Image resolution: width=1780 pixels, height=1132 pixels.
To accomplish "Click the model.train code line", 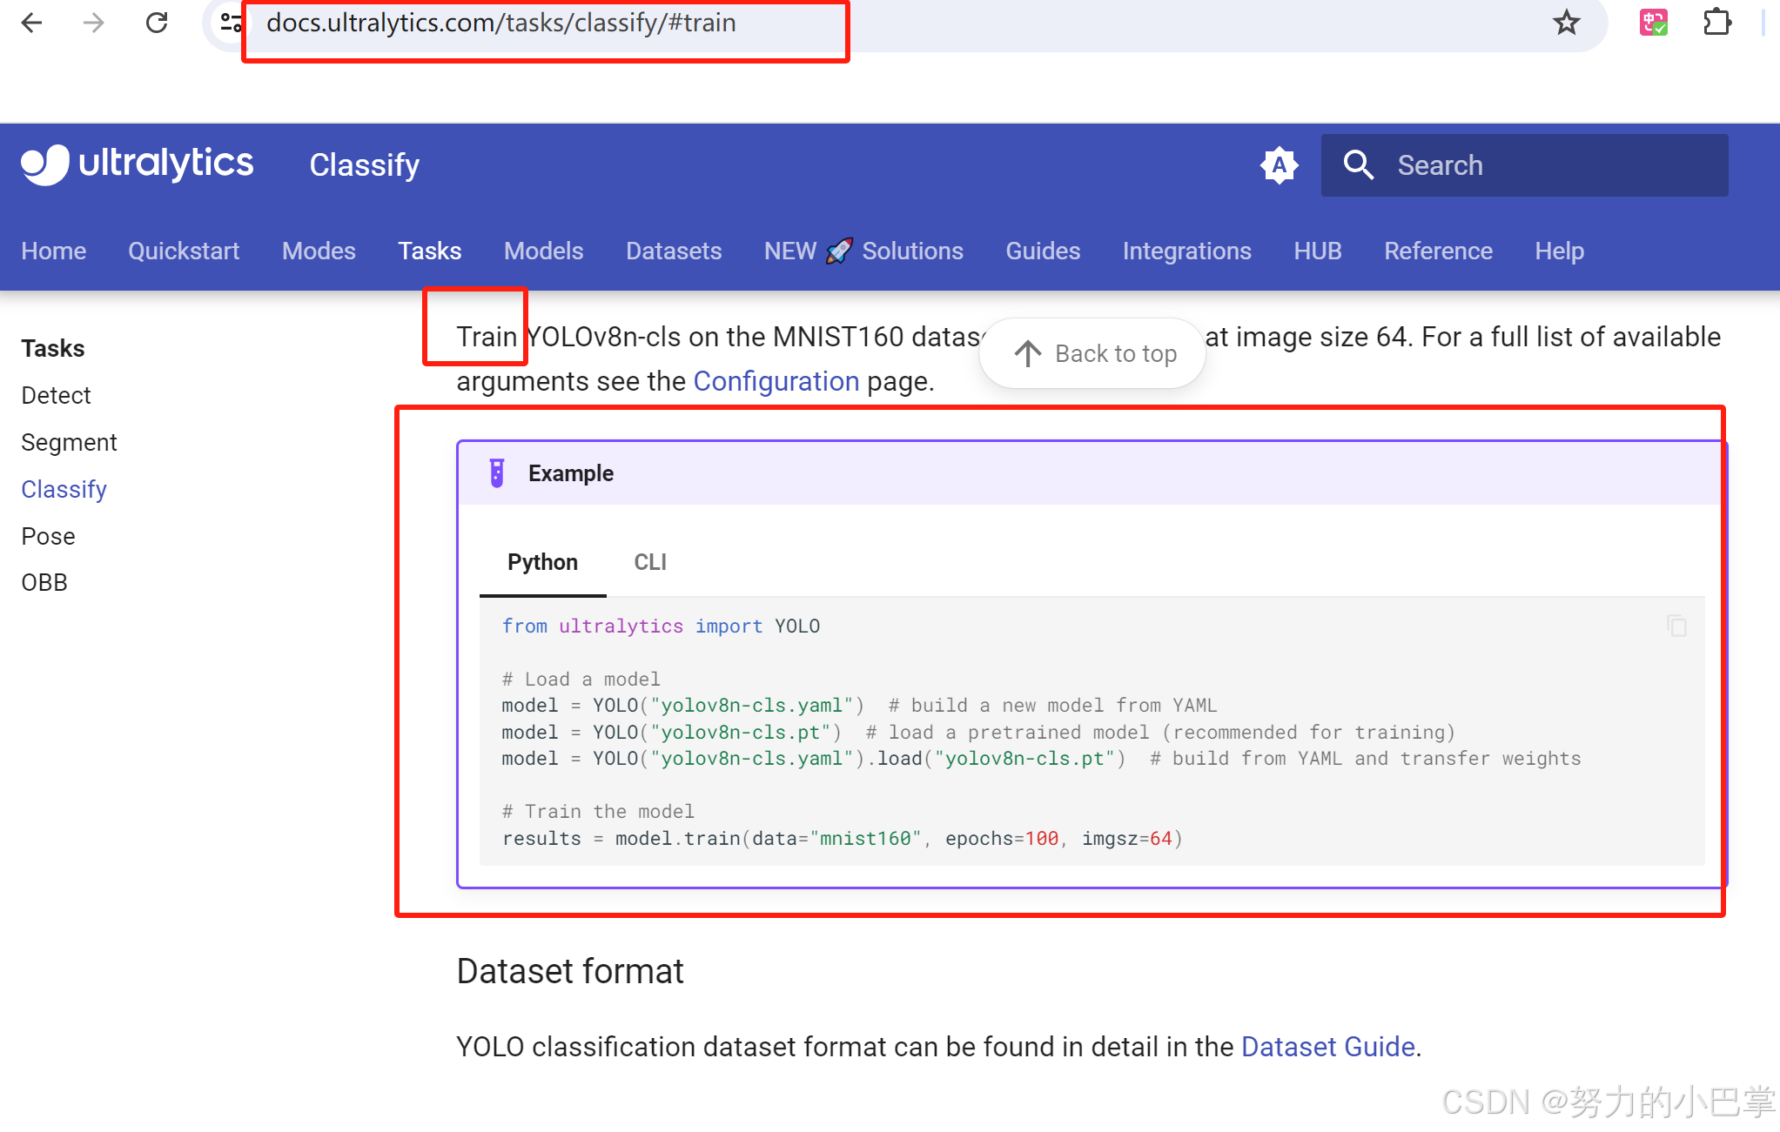I will pyautogui.click(x=842, y=839).
